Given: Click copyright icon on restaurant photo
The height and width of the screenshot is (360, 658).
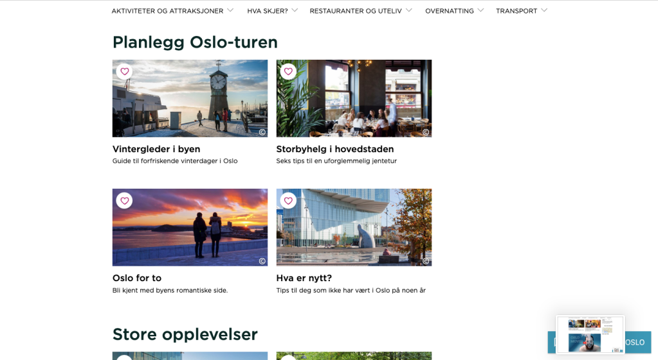Looking at the screenshot, I should coord(426,132).
